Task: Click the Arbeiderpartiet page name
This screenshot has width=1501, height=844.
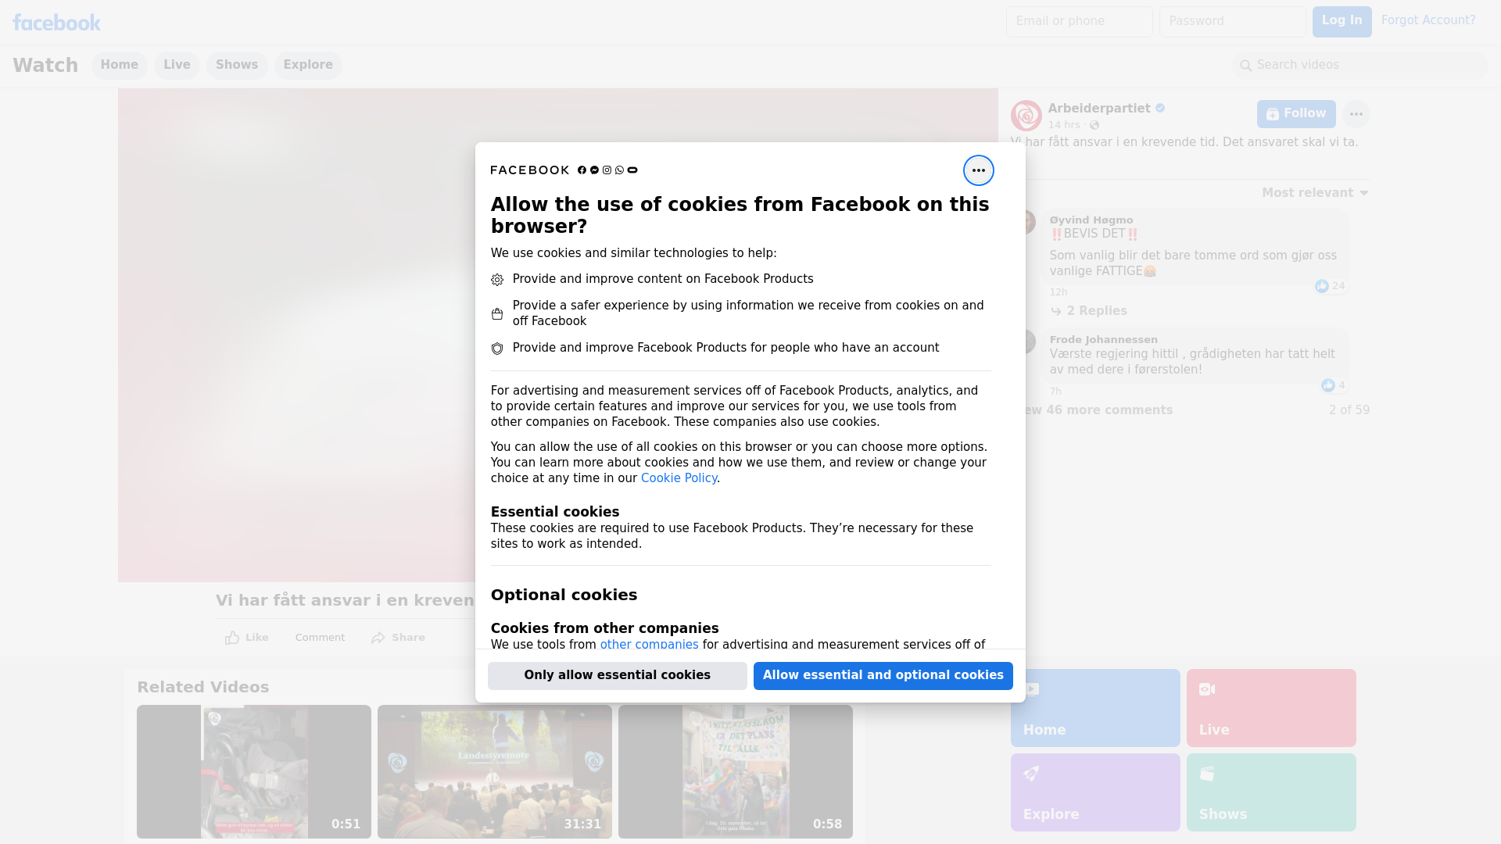Action: coord(1098,109)
